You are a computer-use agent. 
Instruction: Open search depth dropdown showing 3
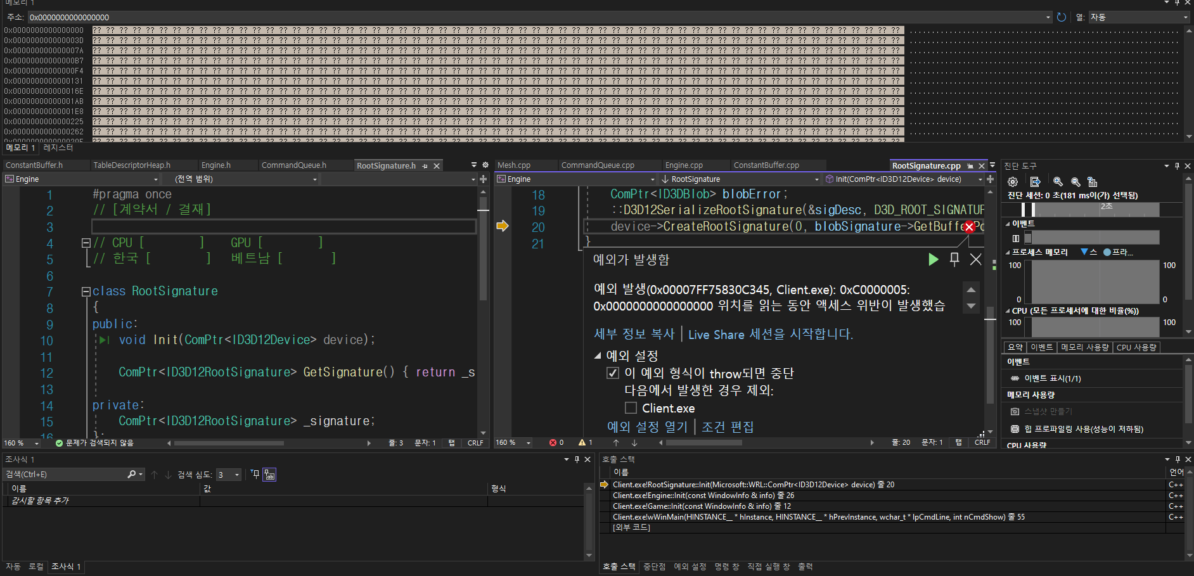(x=237, y=475)
